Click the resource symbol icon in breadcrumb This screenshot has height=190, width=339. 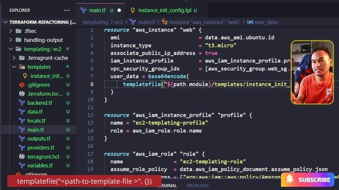(165, 22)
